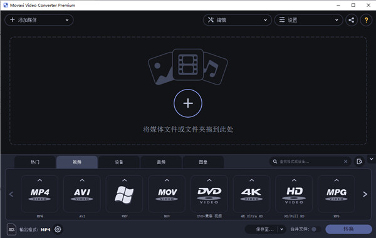
Task: Click the HD/Full HD caption text
Action: click(294, 216)
